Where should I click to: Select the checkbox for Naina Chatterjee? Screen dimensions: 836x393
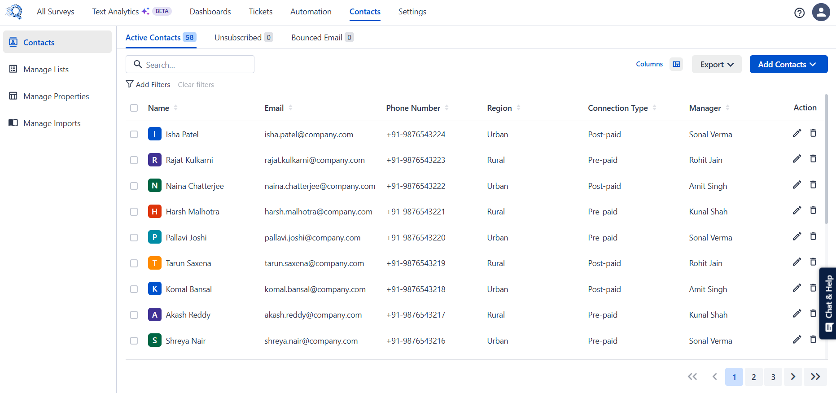134,186
